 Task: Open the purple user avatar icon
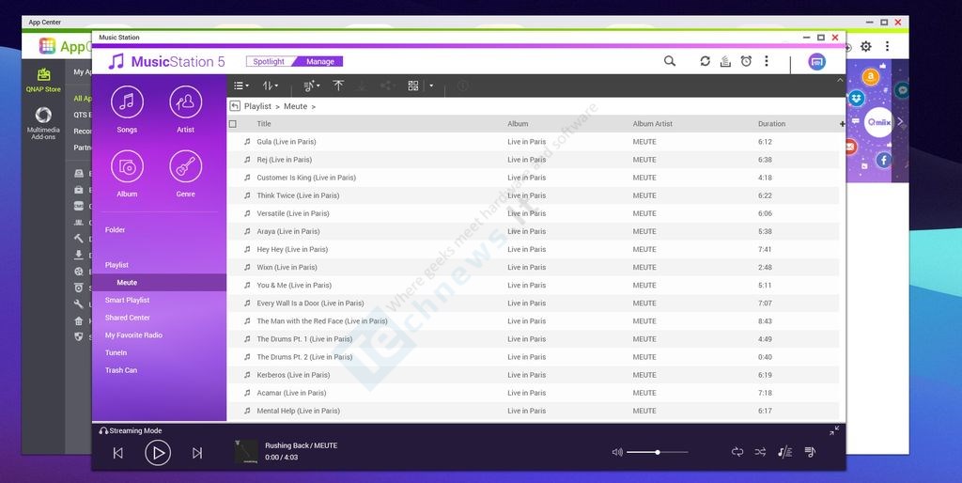point(816,61)
